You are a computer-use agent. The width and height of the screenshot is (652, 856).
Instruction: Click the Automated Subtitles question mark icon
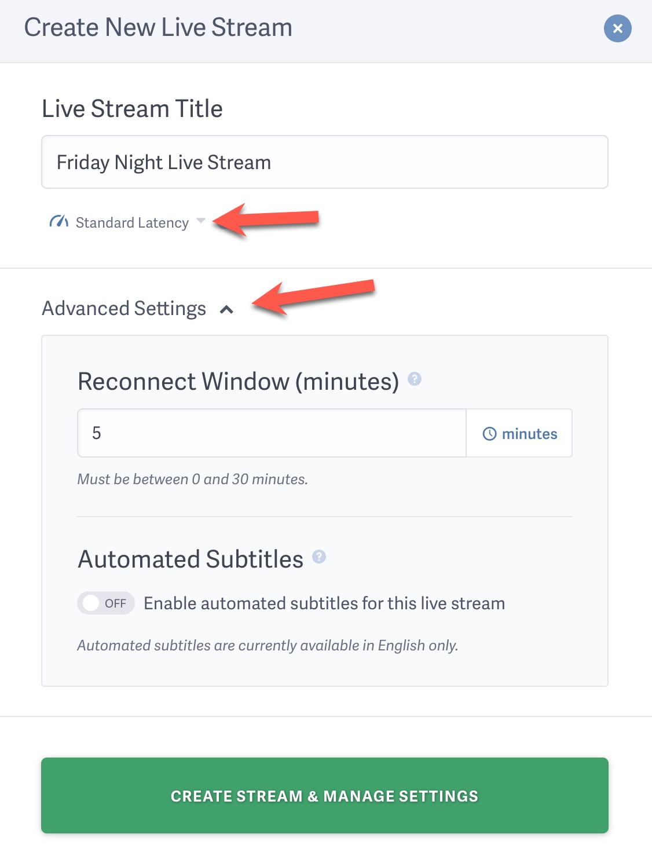(319, 557)
